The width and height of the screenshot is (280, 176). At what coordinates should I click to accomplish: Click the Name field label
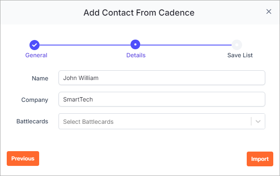(x=40, y=78)
